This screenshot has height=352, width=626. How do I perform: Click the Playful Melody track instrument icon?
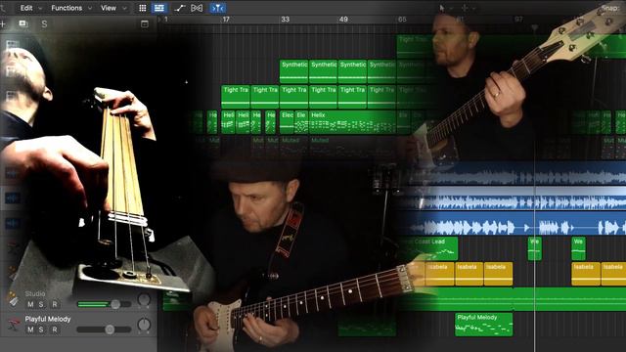14,325
